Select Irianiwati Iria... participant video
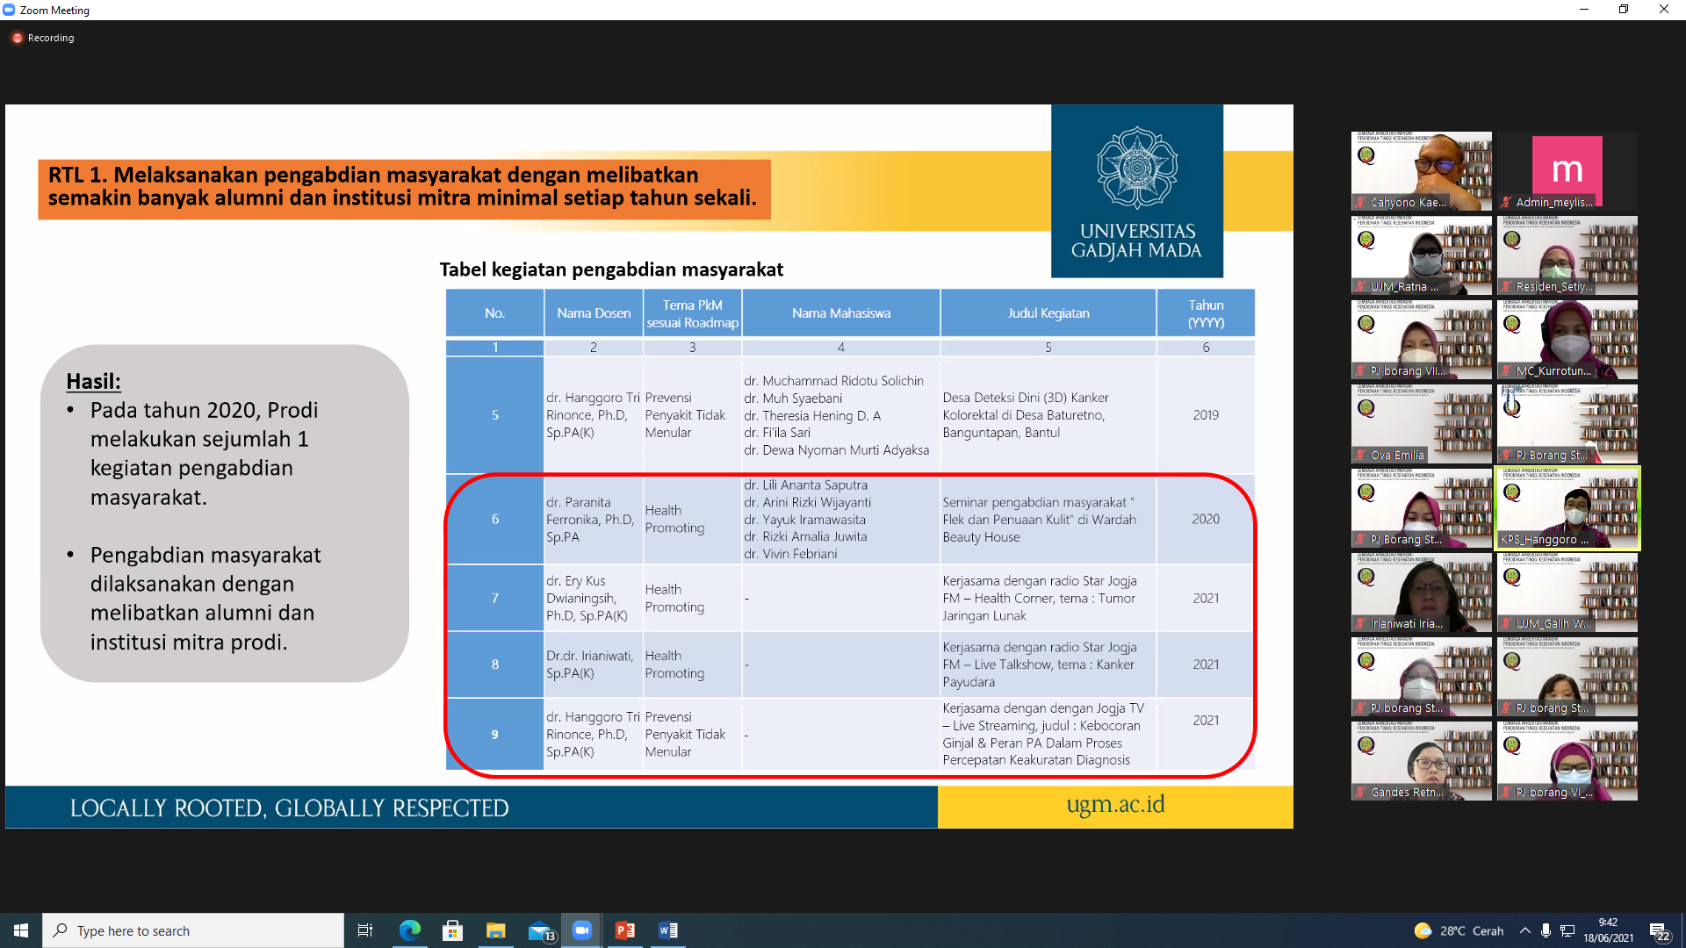This screenshot has width=1686, height=948. coord(1422,592)
